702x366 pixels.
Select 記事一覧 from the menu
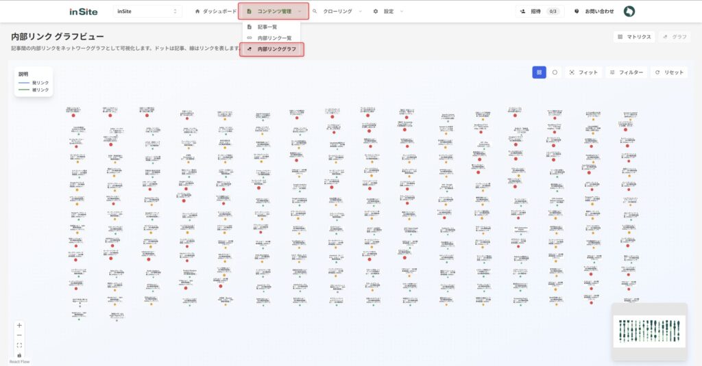click(267, 27)
